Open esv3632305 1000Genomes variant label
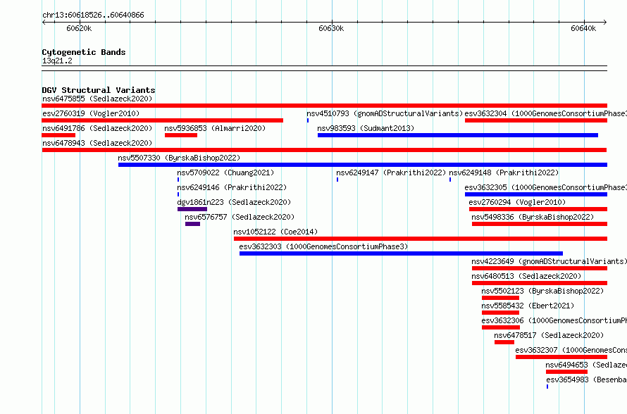This screenshot has height=414, width=627. click(545, 187)
